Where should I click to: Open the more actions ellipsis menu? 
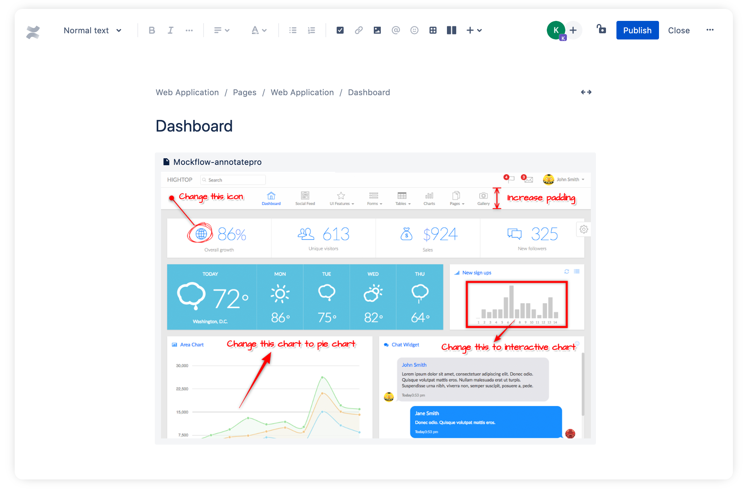point(710,30)
